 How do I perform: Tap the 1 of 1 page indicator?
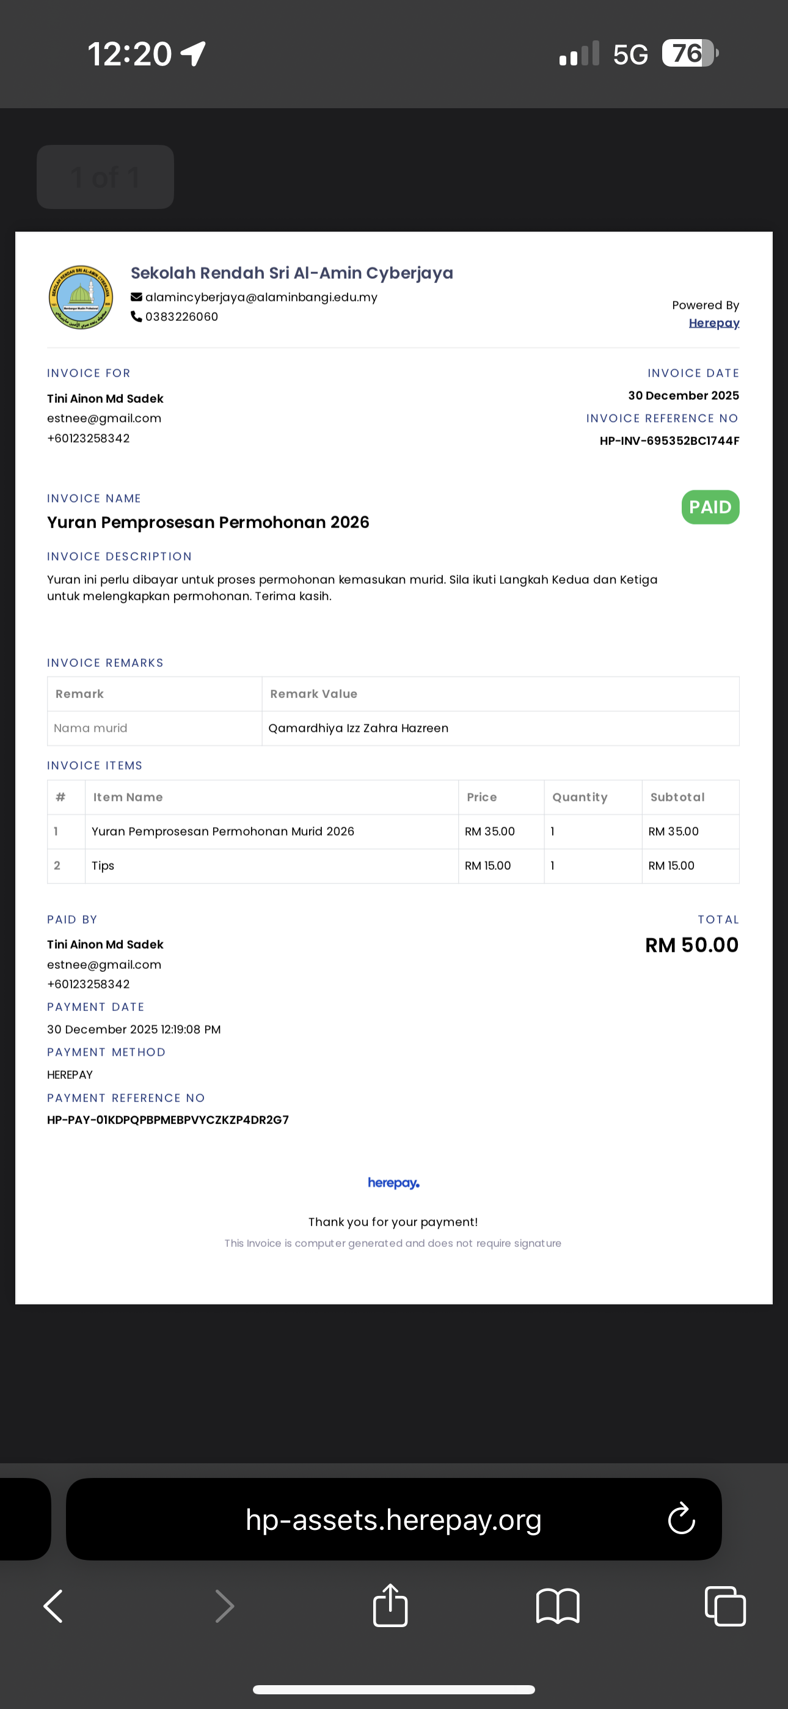(x=106, y=177)
